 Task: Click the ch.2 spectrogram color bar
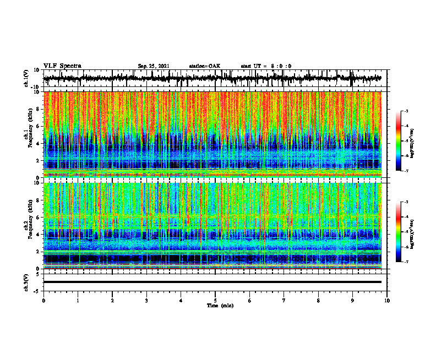tap(398, 232)
